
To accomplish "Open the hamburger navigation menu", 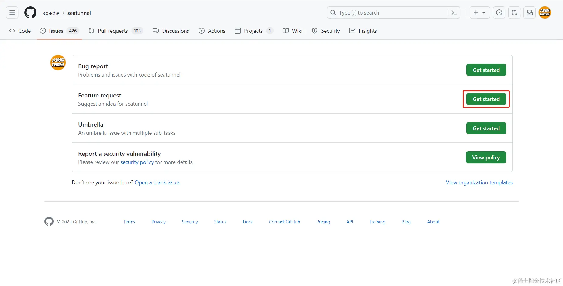I will [x=12, y=12].
